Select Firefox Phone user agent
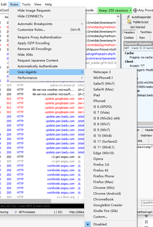The width and height of the screenshot is (153, 227). tap(104, 176)
